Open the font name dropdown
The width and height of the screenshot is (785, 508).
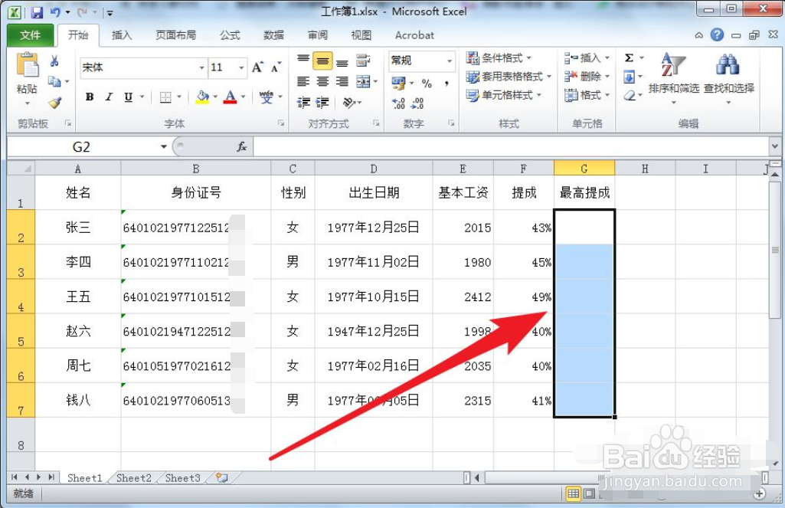click(201, 67)
